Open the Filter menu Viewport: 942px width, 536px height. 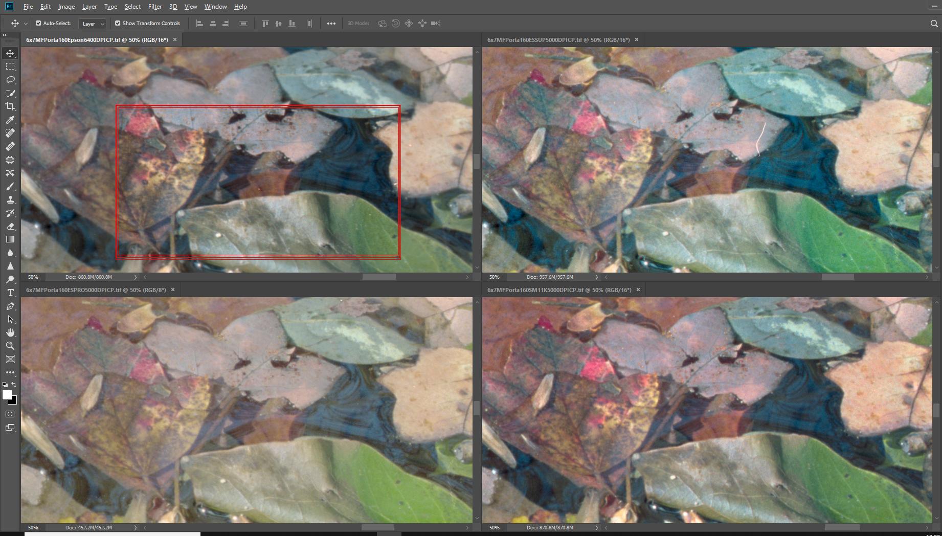[154, 7]
